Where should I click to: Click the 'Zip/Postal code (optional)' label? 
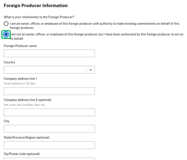pyautogui.click(x=22, y=154)
